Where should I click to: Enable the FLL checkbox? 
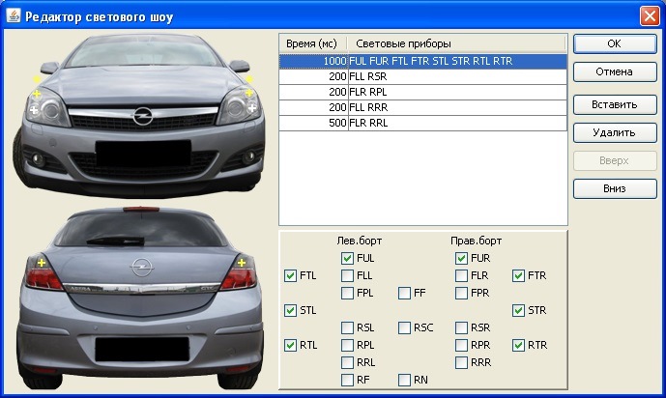347,275
